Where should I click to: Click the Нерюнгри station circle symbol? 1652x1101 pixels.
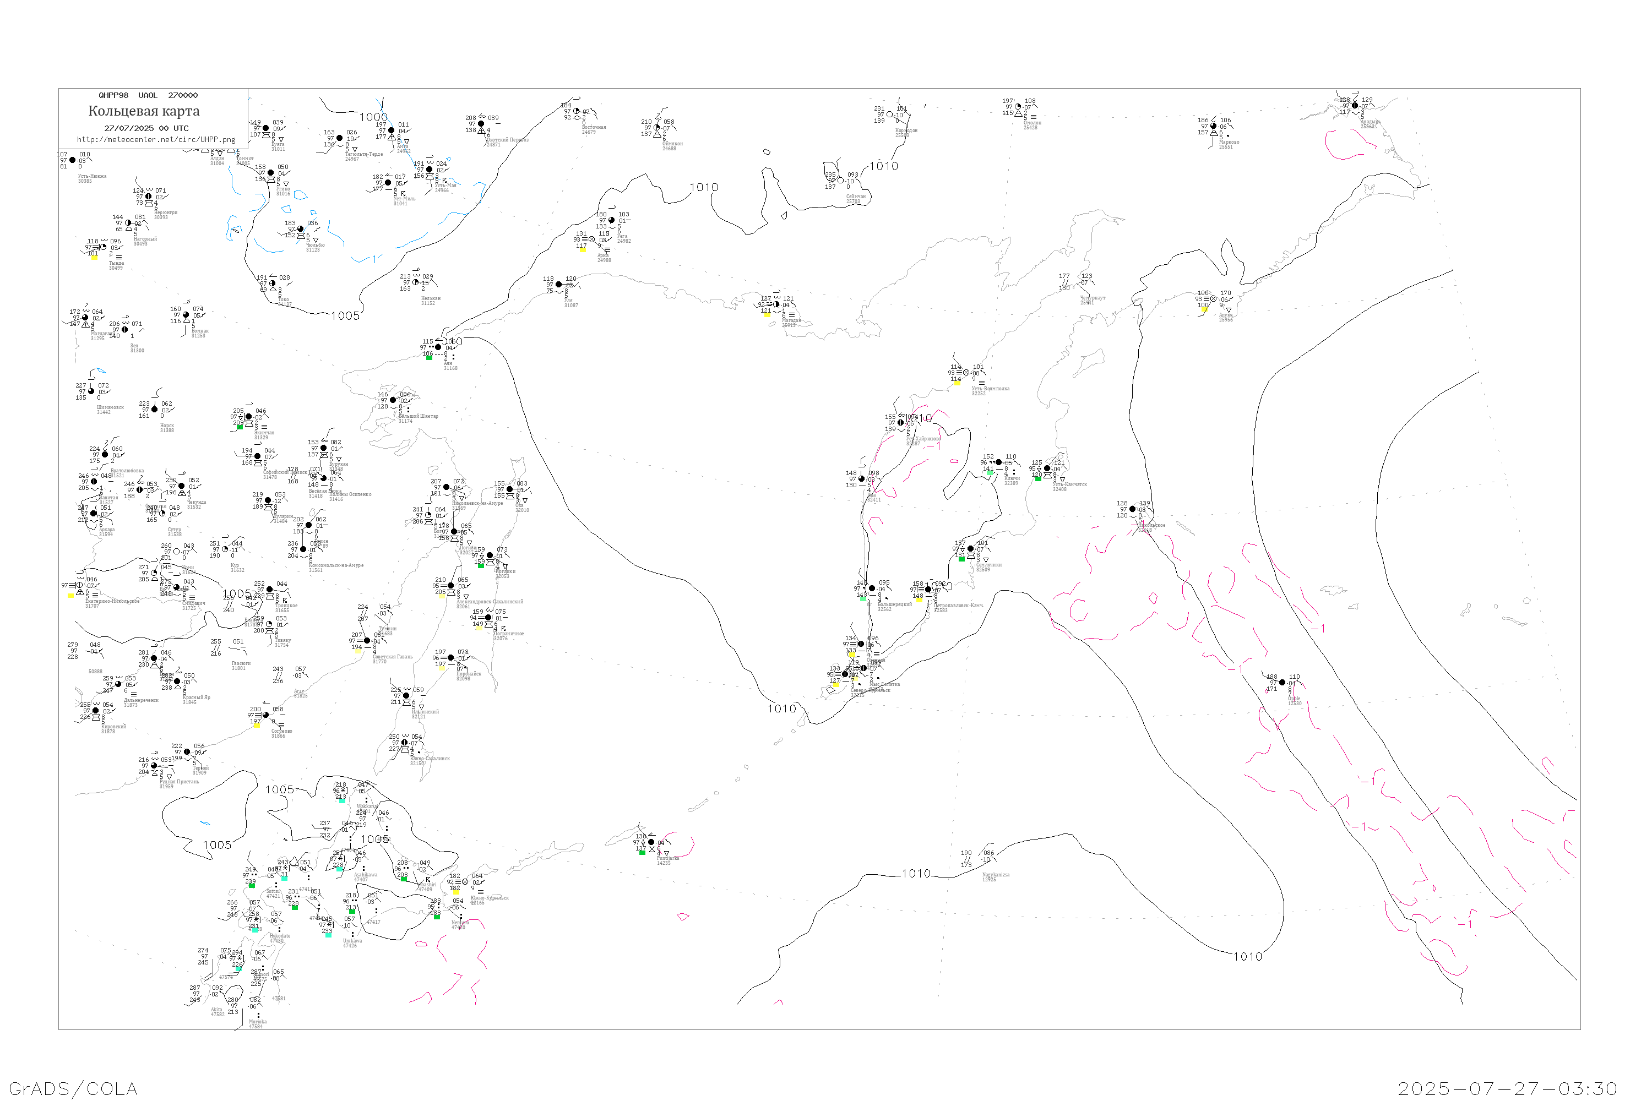148,197
